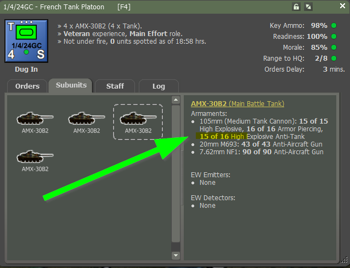This screenshot has height=268, width=350.
Task: Click the 1/4/24GC unit counter icon
Action: point(26,41)
